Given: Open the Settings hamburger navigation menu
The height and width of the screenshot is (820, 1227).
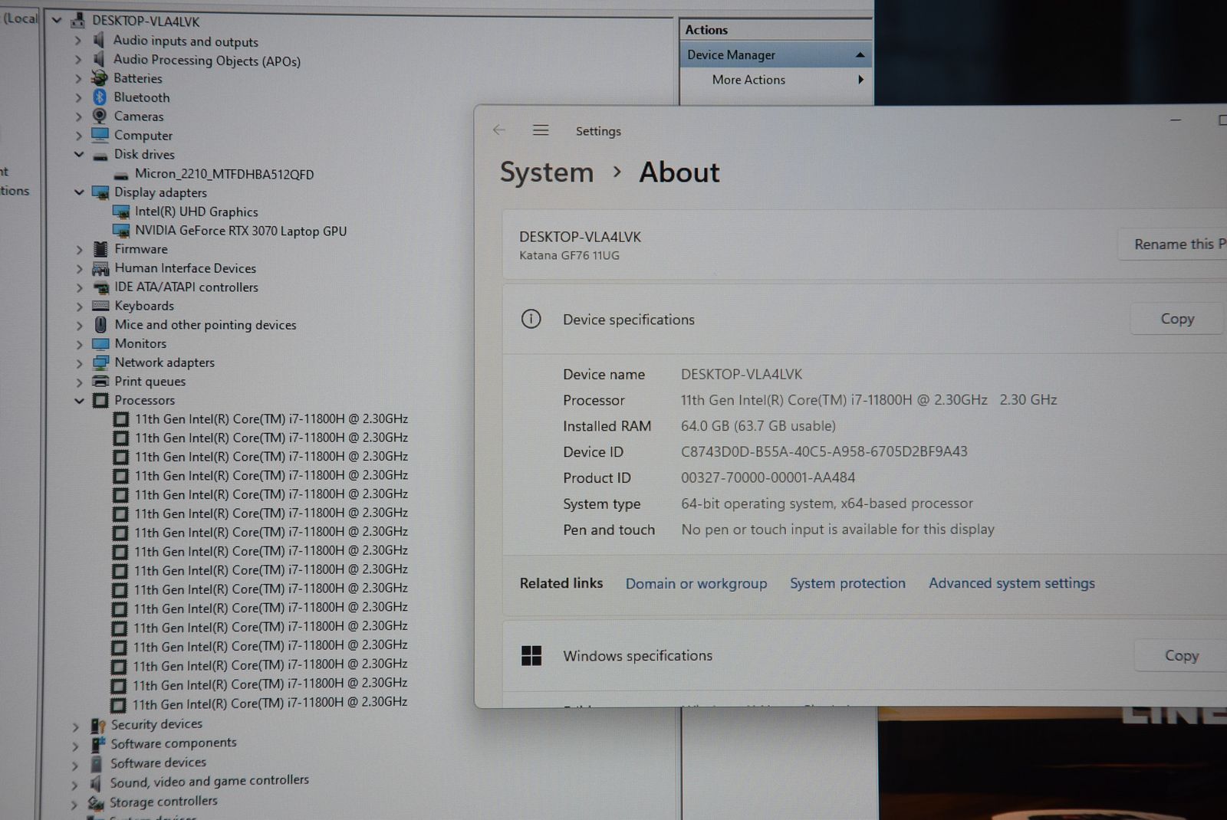Looking at the screenshot, I should [x=541, y=130].
